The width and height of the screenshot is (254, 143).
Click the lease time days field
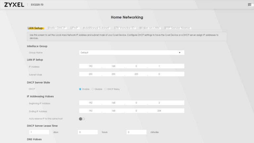click(x=39, y=132)
